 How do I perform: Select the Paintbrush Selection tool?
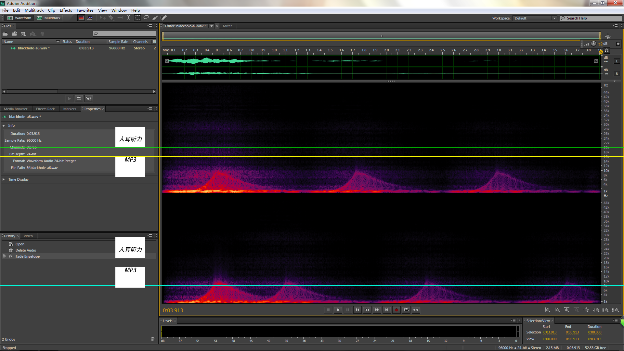[155, 18]
